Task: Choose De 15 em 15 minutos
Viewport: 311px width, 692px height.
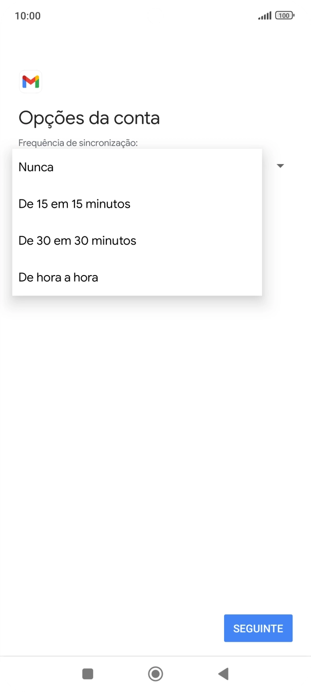Action: click(74, 204)
